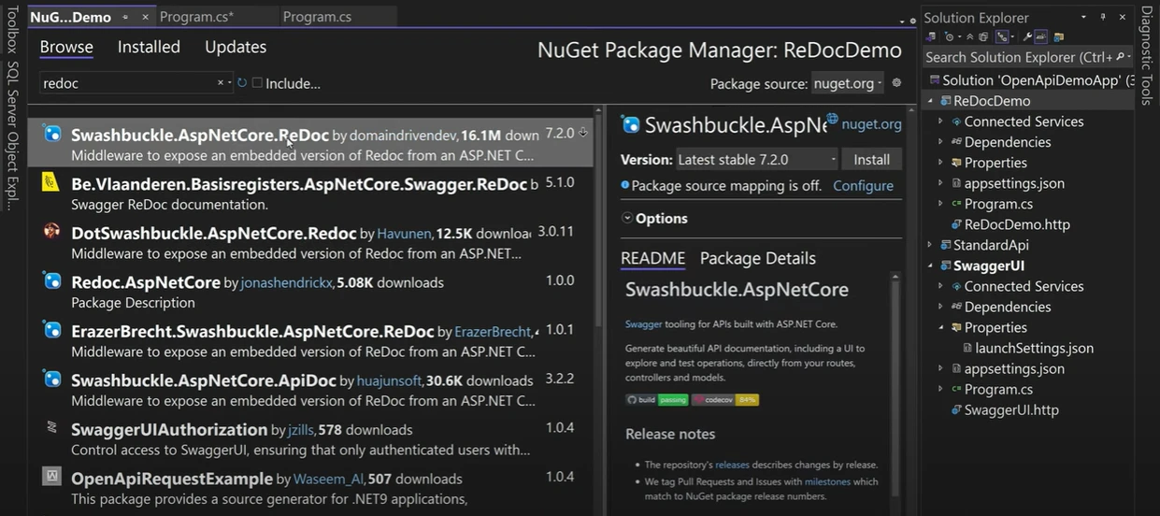Click the info icon beside Package source mapping
Screen dimensions: 1160x516
tap(625, 185)
